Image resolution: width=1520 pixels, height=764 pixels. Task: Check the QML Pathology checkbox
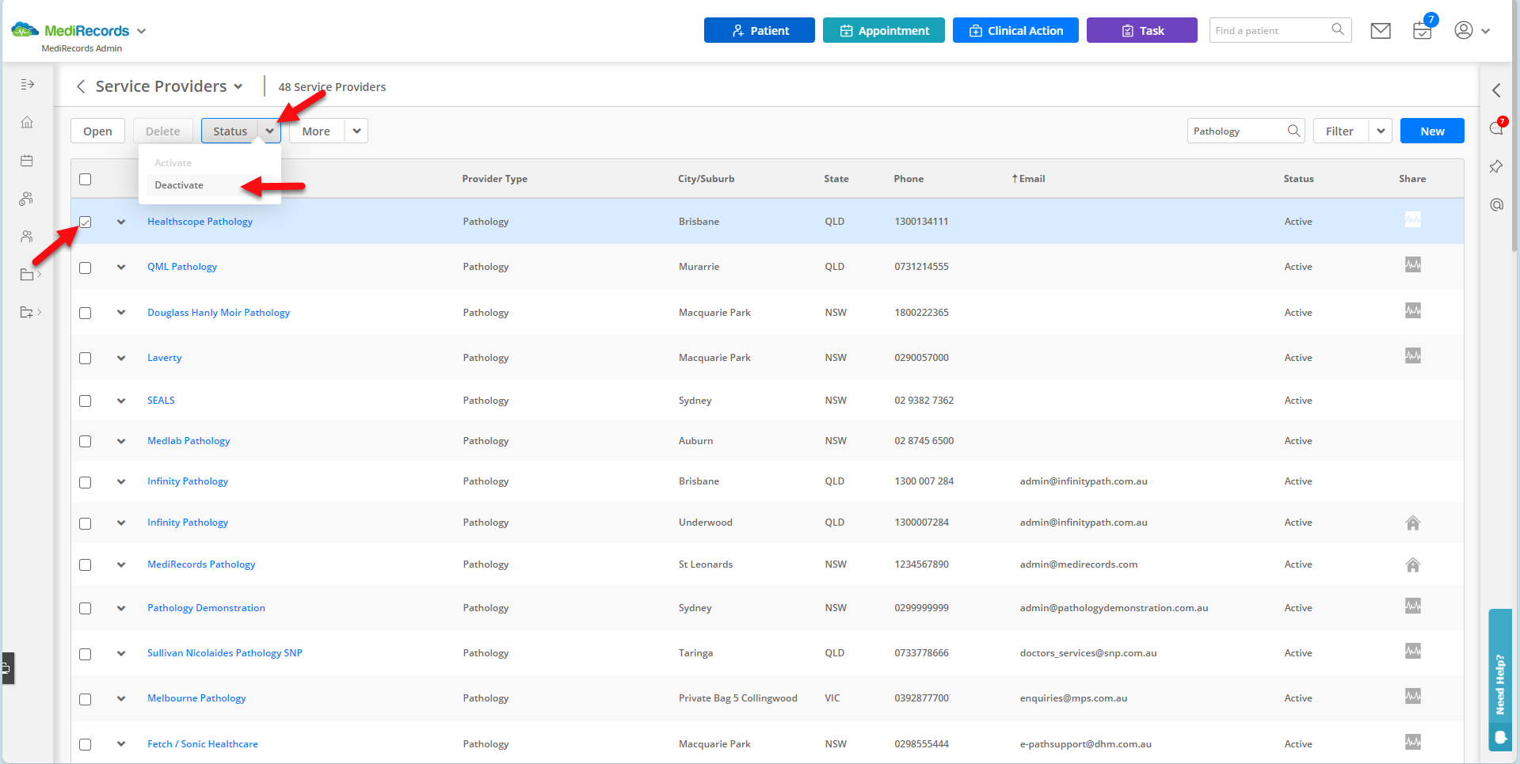click(x=86, y=268)
